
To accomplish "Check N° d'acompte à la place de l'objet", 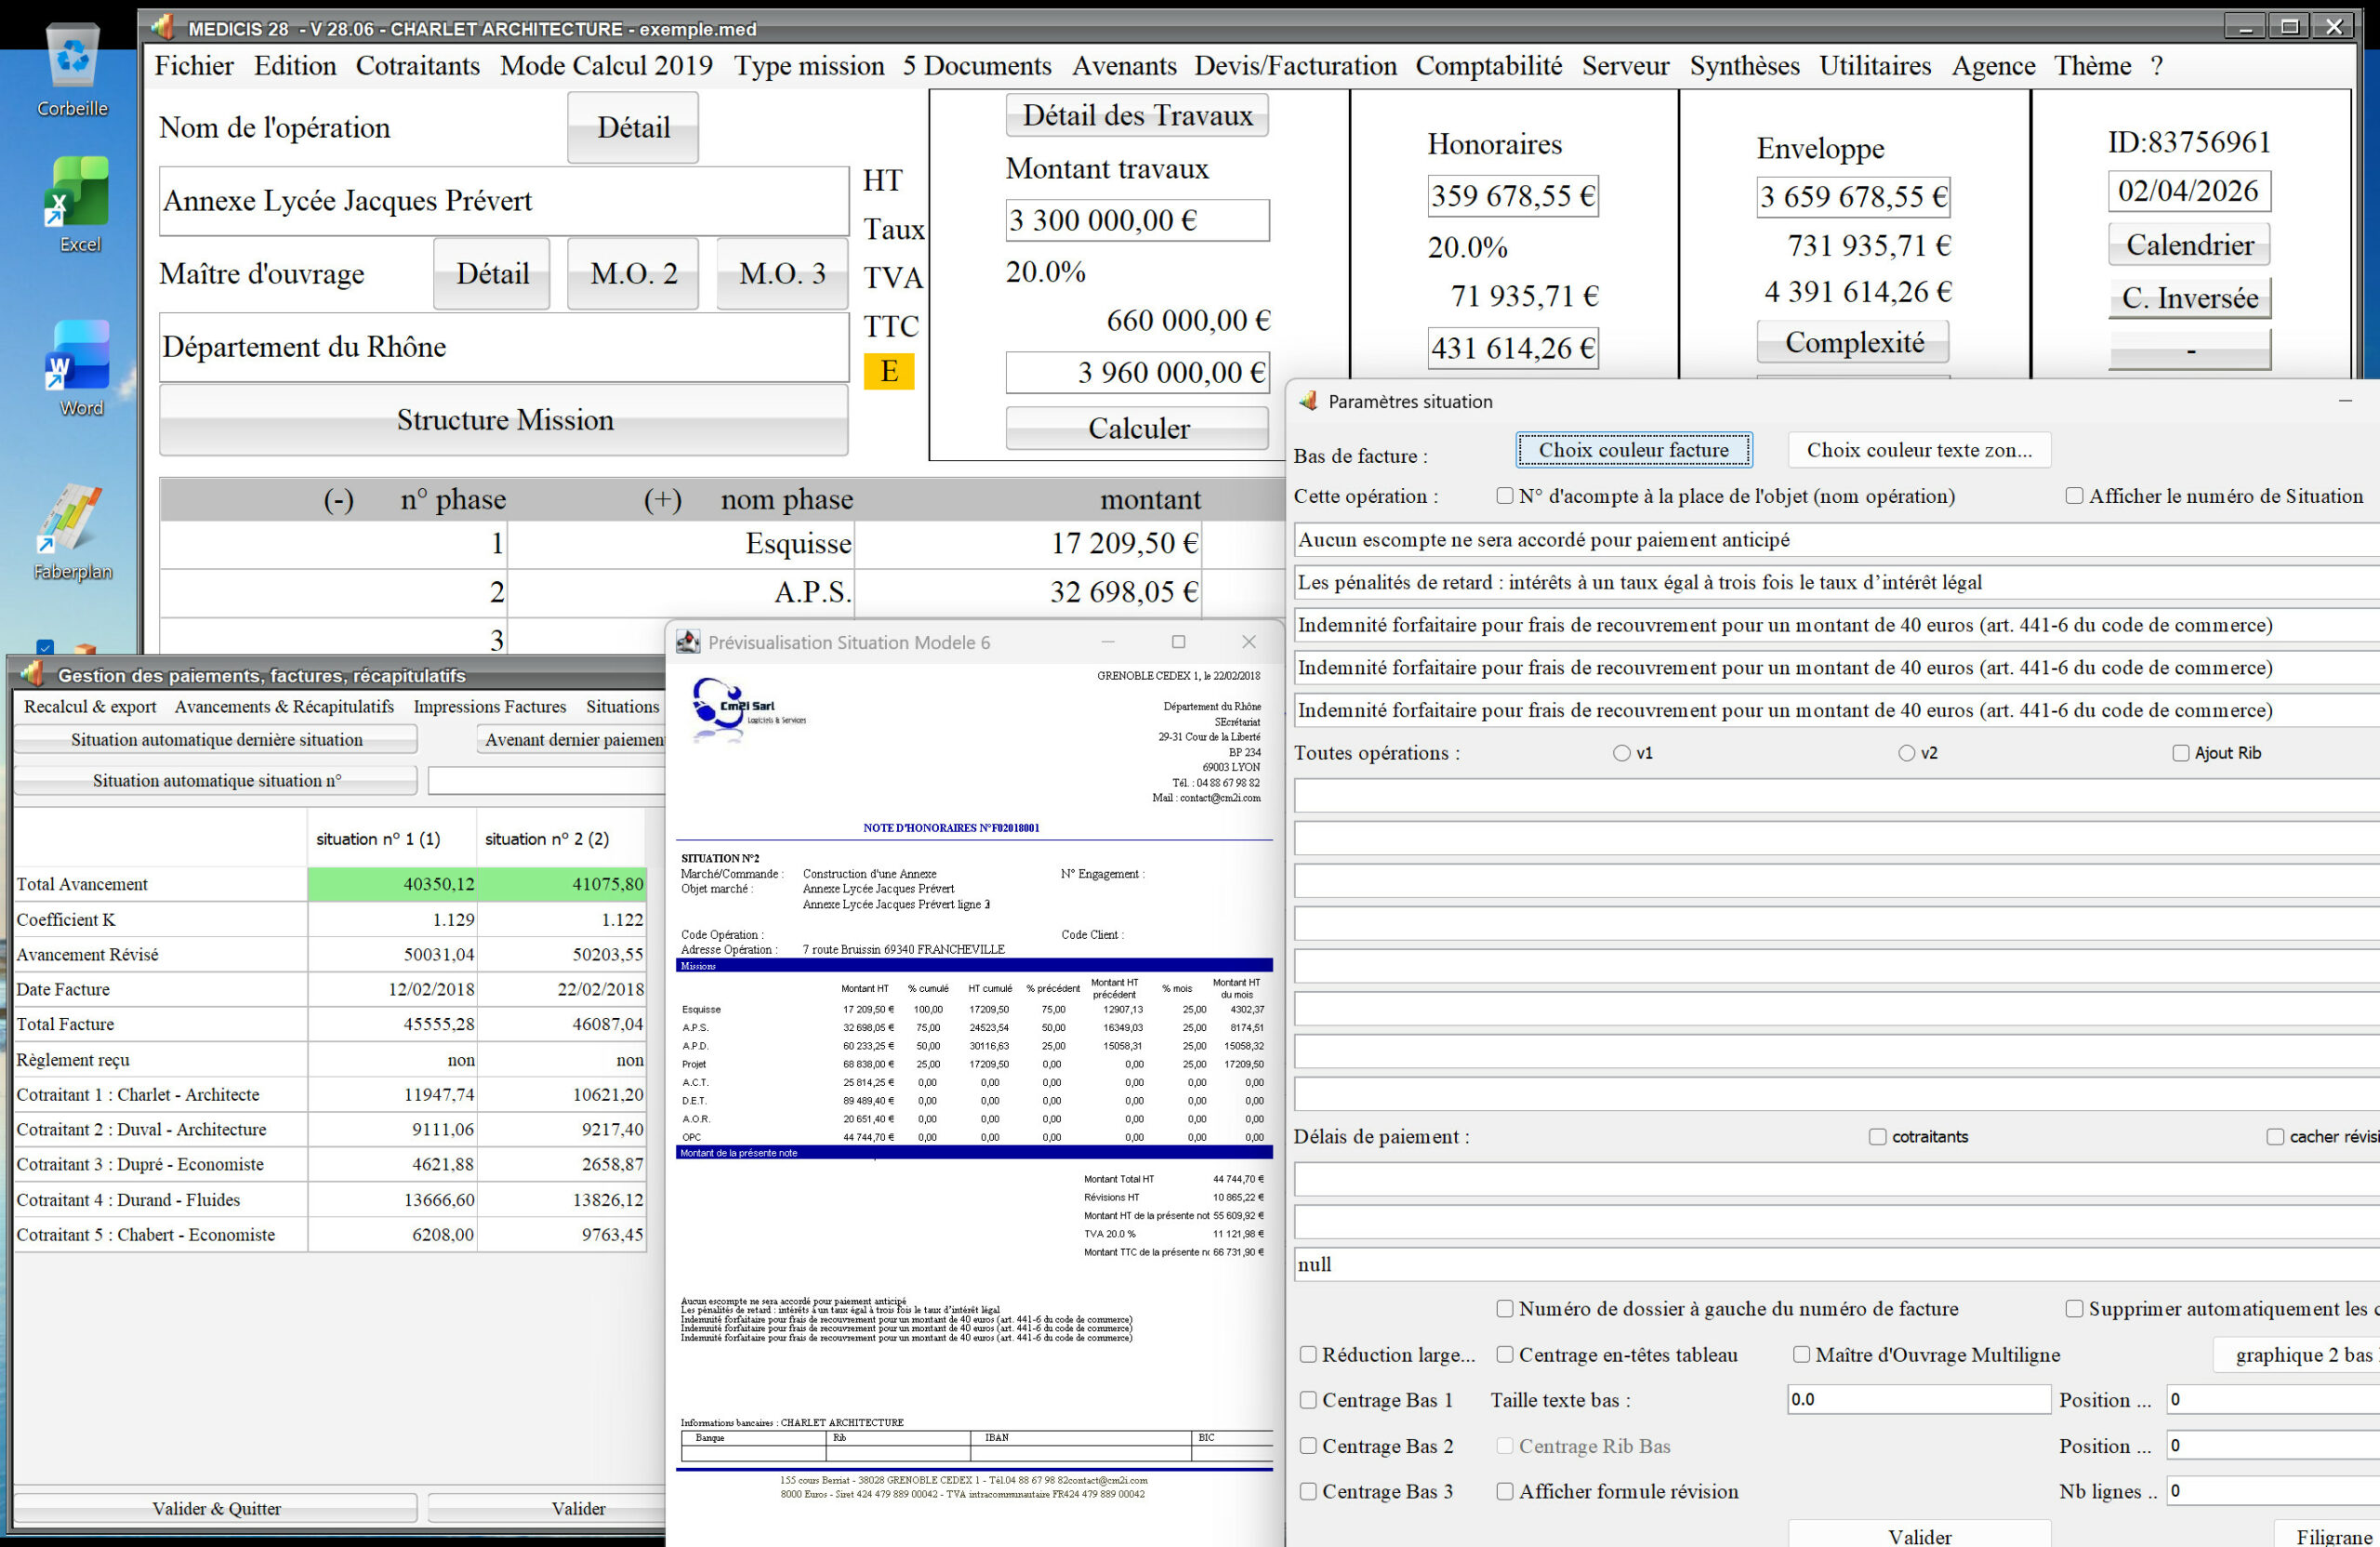I will [1504, 496].
